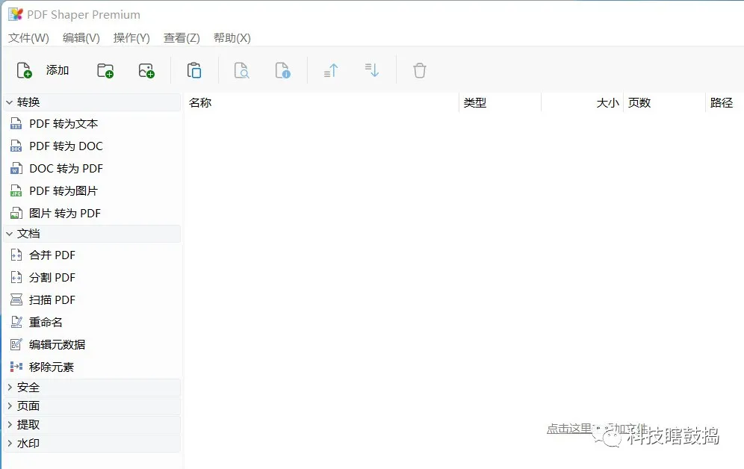Click the split icon beside 分割 PDF
Viewport: 744px width, 469px height.
(16, 277)
